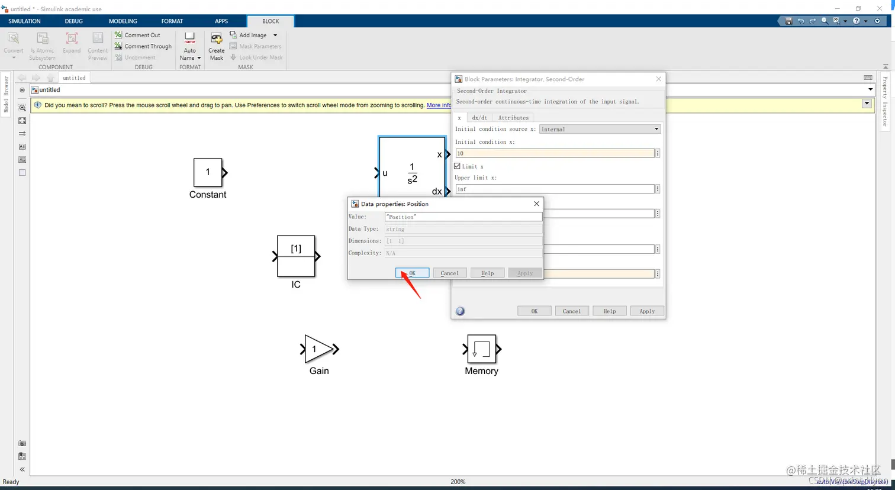Expand the Add Image dropdown arrow
Screen dimensions: 895x490
pos(275,36)
